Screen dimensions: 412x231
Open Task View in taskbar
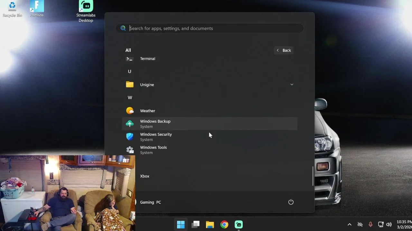[x=195, y=225]
